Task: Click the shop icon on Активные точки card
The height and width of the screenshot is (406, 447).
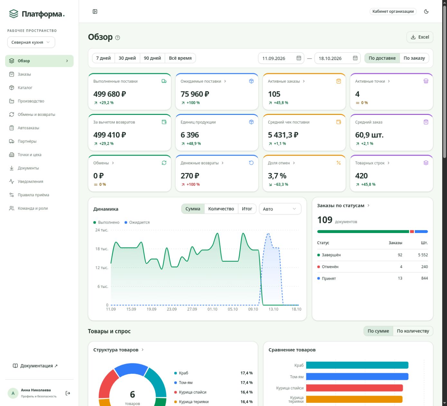Action: coord(426,81)
